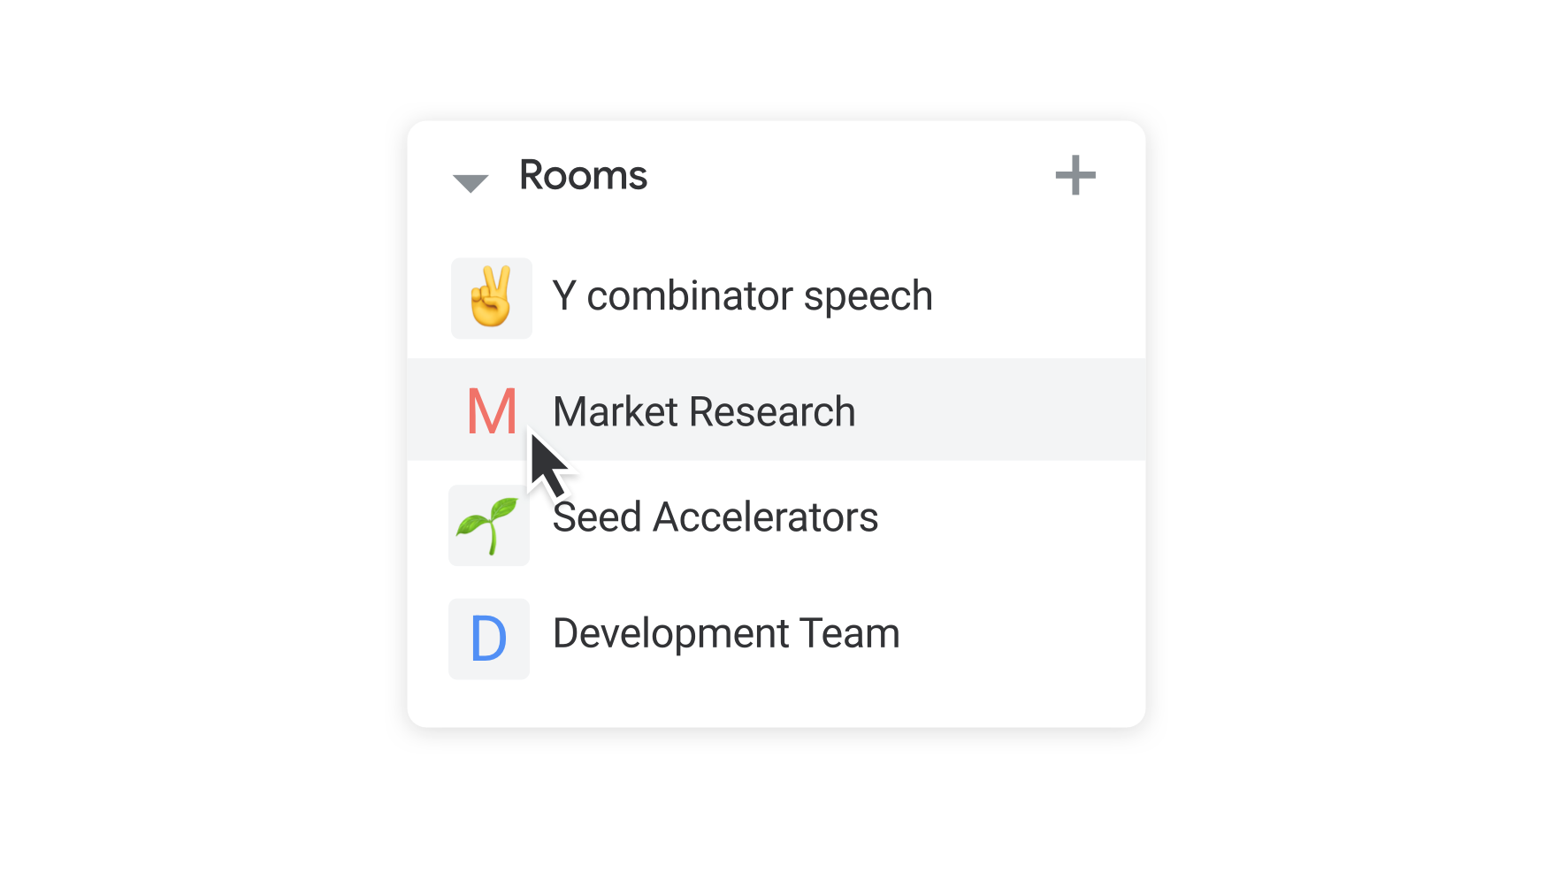Click the red M room avatar

492,411
